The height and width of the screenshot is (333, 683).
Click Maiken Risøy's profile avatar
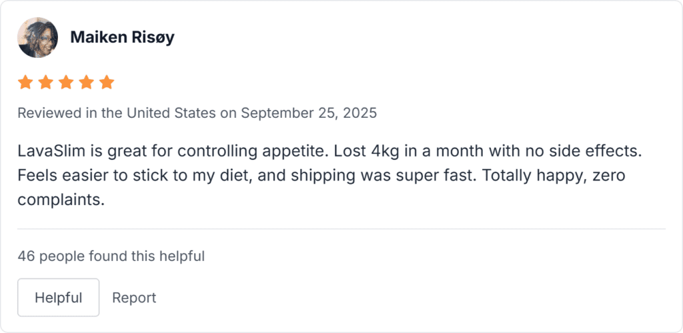pyautogui.click(x=37, y=37)
